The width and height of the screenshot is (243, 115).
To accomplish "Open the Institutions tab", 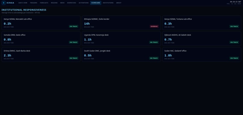I will pyautogui.click(x=108, y=3).
